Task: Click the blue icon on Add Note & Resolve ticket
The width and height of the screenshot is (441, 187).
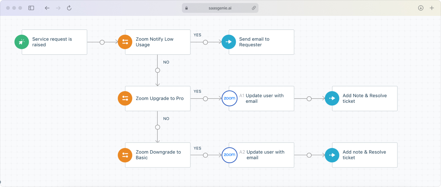Action: pyautogui.click(x=332, y=98)
